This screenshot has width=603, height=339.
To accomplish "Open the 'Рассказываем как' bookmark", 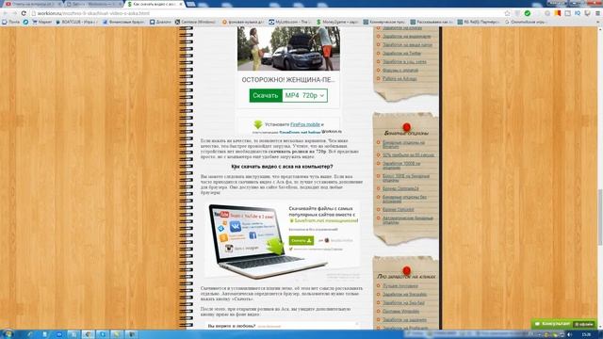I will pyautogui.click(x=432, y=22).
